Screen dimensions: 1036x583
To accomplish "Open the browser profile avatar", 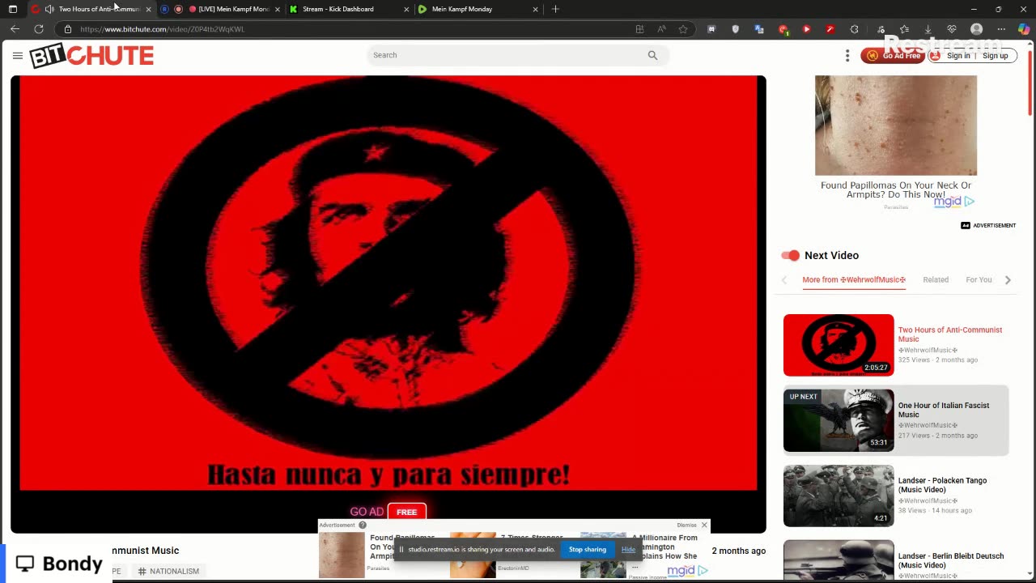I will 976,29.
